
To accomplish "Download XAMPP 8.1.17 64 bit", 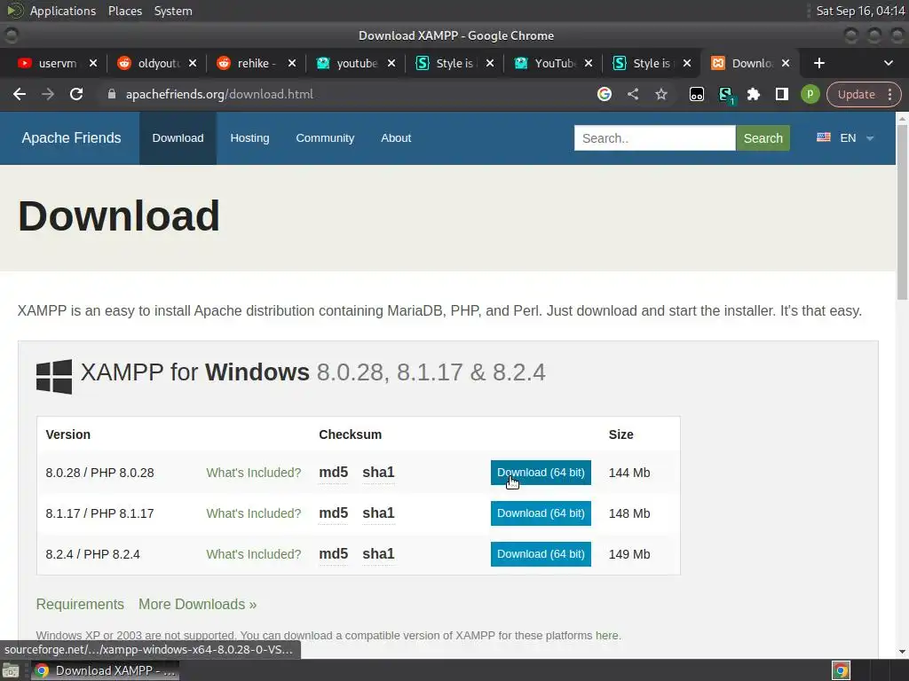I will point(541,513).
